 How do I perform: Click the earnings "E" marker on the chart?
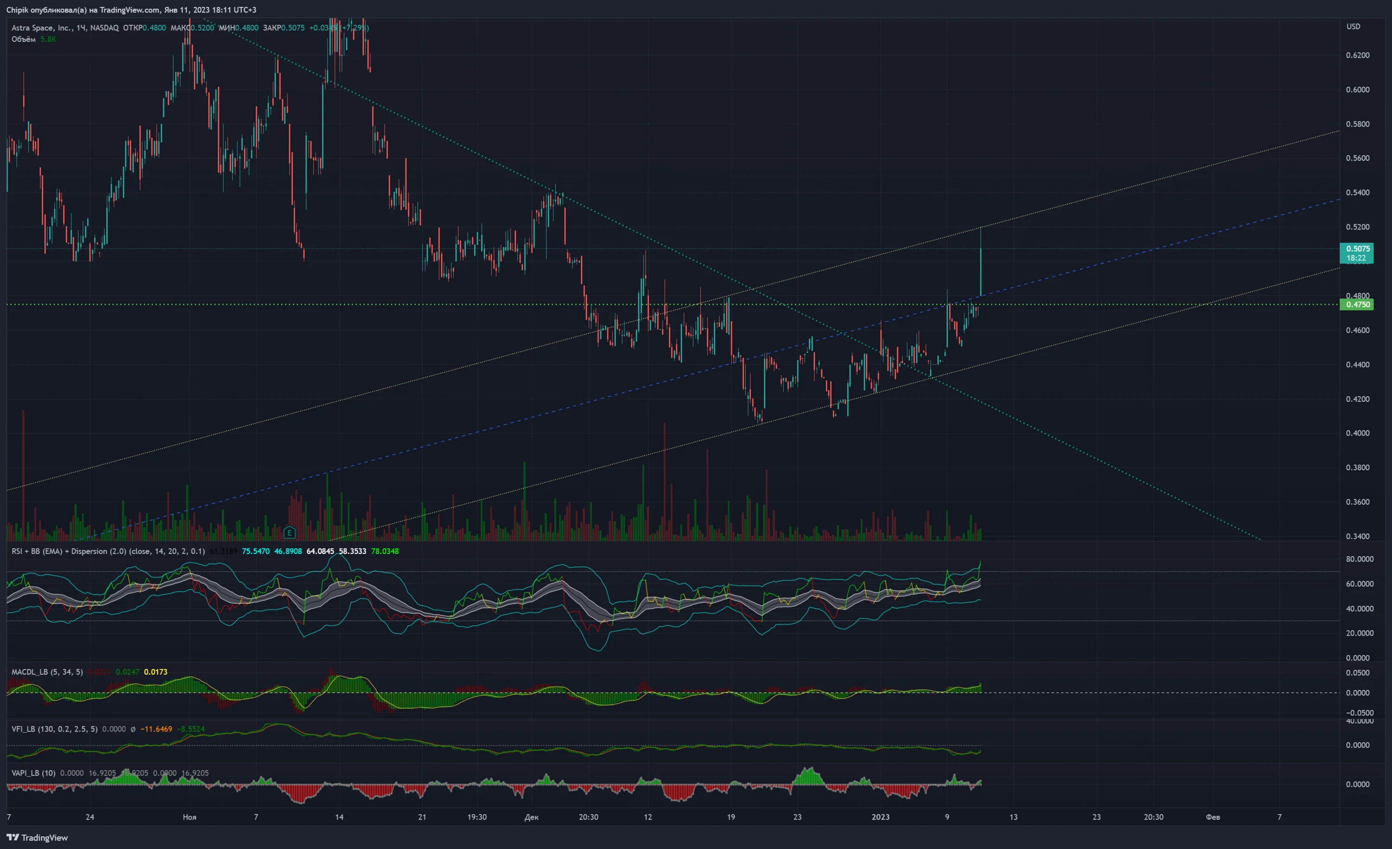coord(289,532)
